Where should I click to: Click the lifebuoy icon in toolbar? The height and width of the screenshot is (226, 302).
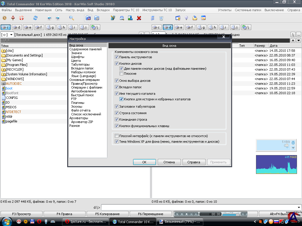point(21,18)
